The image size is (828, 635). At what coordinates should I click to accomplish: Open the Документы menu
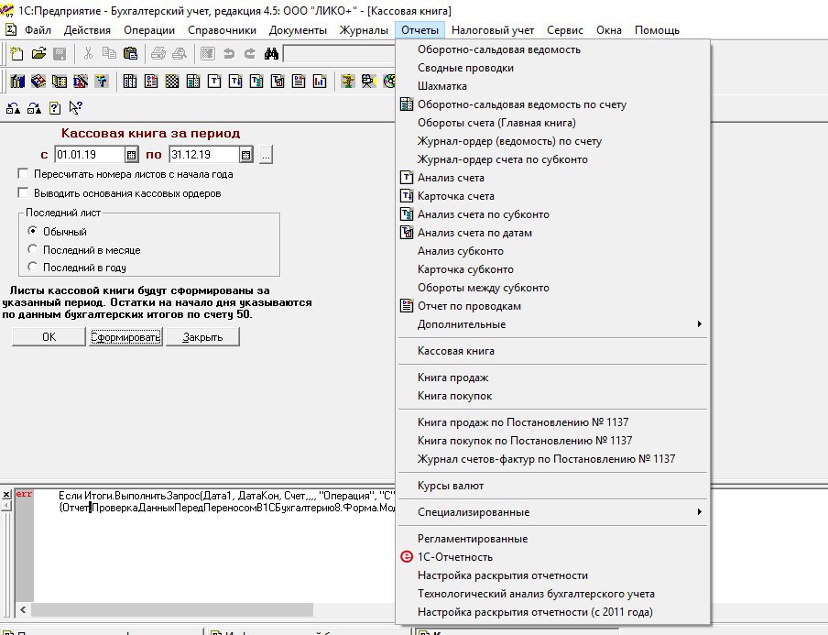click(298, 30)
